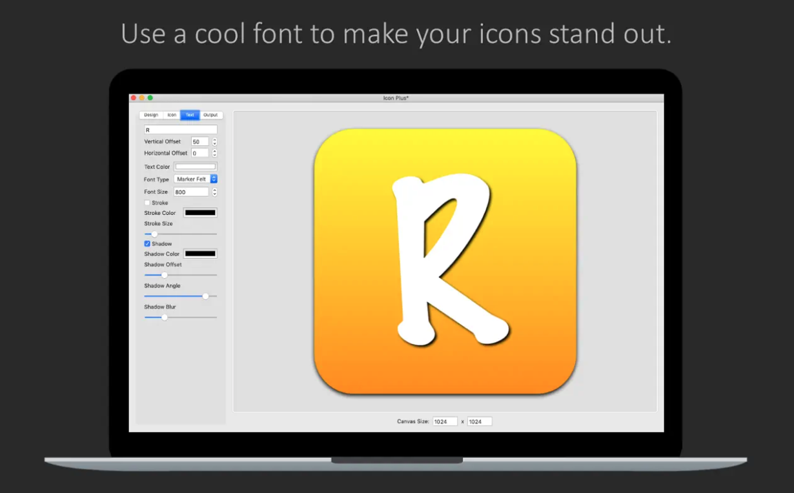Click the Canvas Size height field
This screenshot has height=493, width=794.
480,421
